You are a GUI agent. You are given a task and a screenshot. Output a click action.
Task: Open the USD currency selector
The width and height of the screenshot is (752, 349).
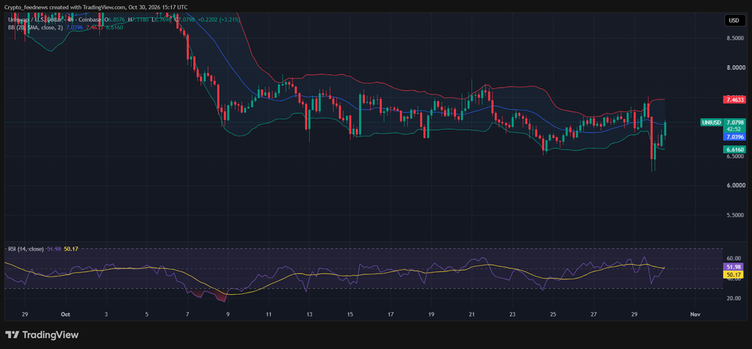[734, 21]
